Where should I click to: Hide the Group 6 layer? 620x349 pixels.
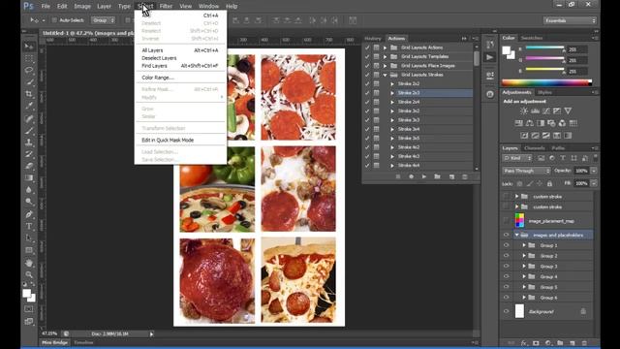tap(506, 298)
